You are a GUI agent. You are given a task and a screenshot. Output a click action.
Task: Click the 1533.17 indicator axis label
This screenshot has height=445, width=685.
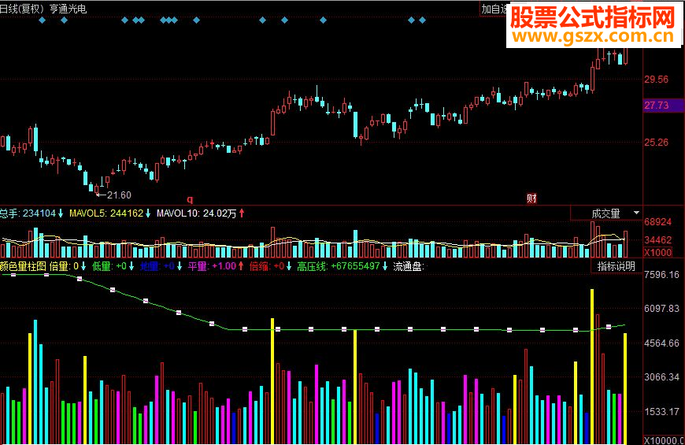(x=661, y=411)
